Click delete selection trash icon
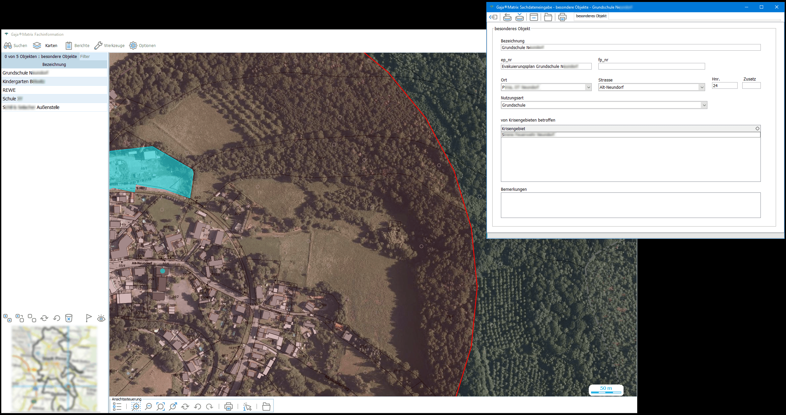 click(69, 318)
